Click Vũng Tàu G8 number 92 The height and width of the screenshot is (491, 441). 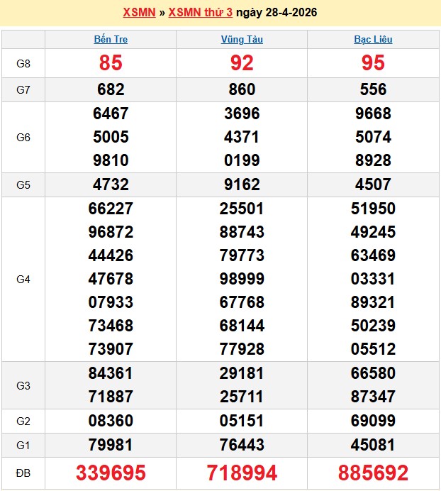[242, 62]
